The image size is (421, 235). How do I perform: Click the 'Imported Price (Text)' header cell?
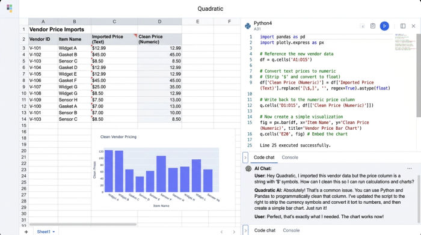[114, 39]
